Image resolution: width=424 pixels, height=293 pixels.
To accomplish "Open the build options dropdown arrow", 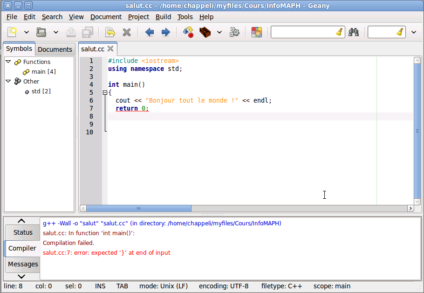I will pos(219,32).
